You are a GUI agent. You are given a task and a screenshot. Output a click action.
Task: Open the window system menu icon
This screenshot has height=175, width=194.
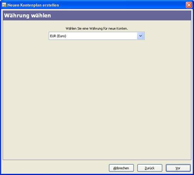[x=4, y=5]
